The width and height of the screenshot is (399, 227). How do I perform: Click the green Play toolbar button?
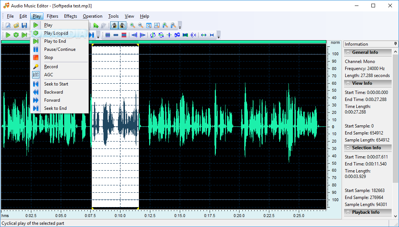pyautogui.click(x=8, y=35)
